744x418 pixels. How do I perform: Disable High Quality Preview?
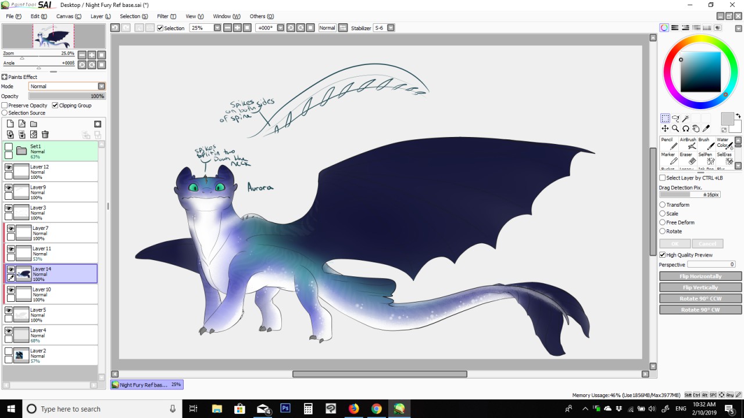click(663, 255)
